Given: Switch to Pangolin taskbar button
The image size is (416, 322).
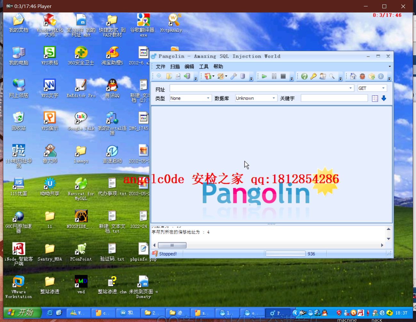Looking at the screenshot, I should 278,313.
